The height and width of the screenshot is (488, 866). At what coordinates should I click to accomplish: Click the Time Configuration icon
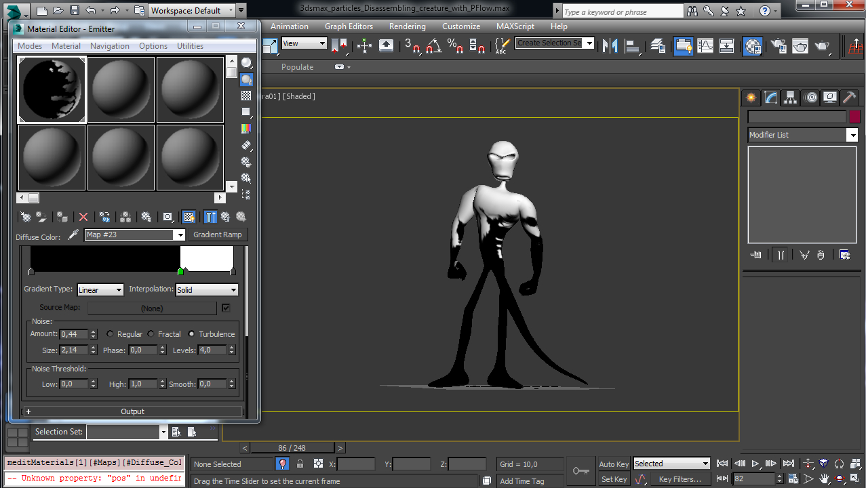coord(793,479)
